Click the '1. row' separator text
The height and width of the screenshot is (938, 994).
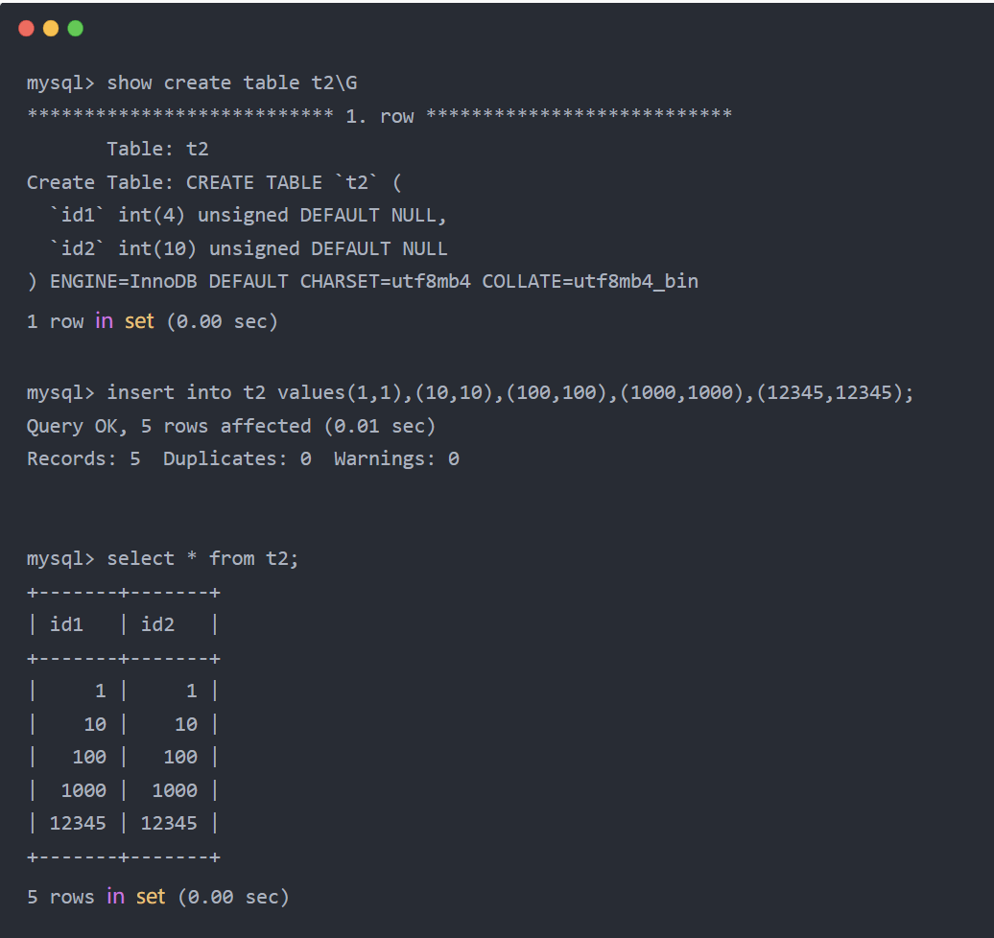(380, 116)
